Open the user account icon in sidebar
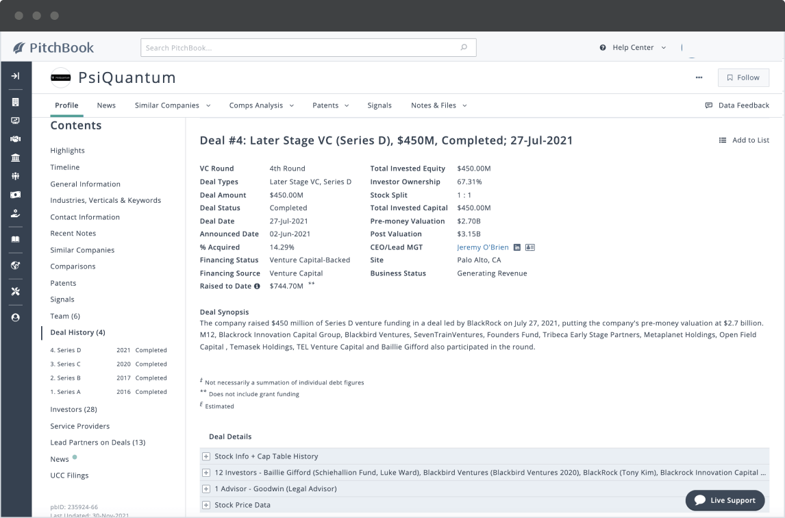This screenshot has height=518, width=785. 16,318
